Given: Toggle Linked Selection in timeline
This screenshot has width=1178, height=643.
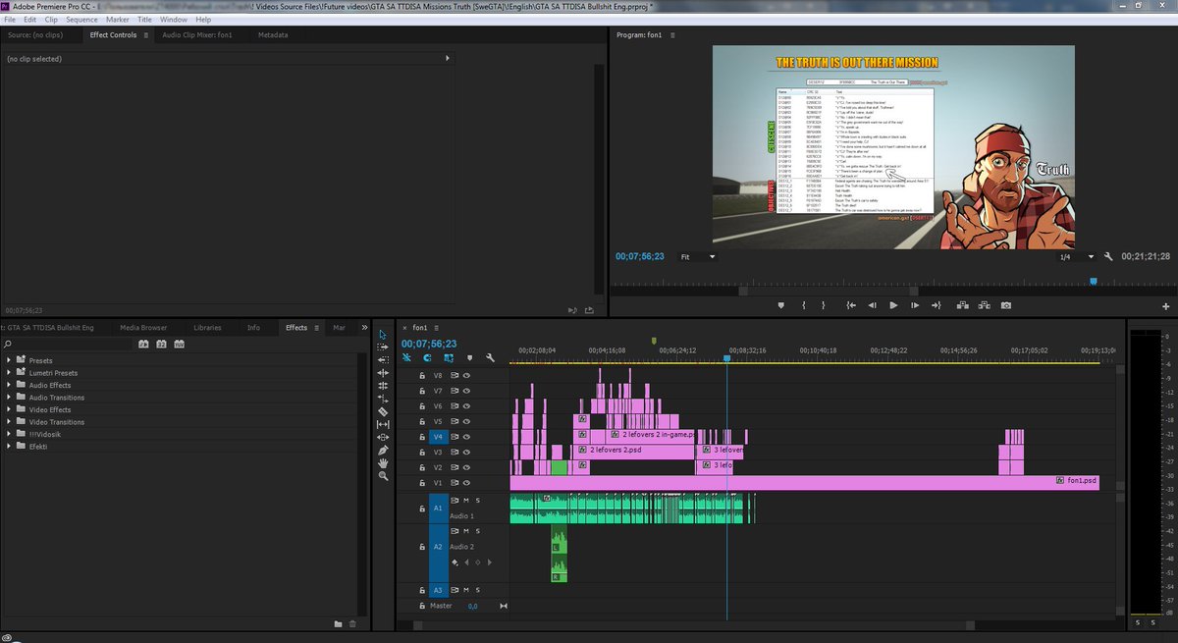Looking at the screenshot, I should tap(447, 358).
